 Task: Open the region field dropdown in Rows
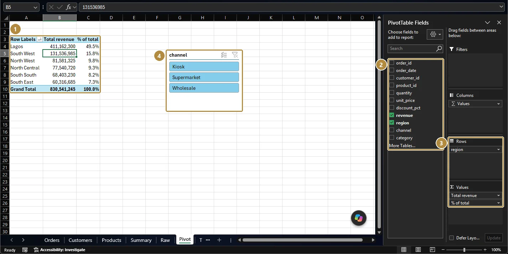(499, 150)
